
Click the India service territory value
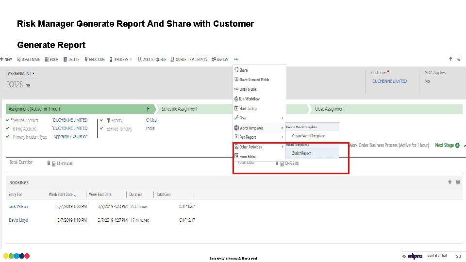click(x=150, y=128)
